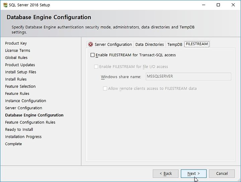Image resolution: width=241 pixels, height=182 pixels.
Task: Click the Database Engine Configuration sidebar step
Action: tap(34, 115)
